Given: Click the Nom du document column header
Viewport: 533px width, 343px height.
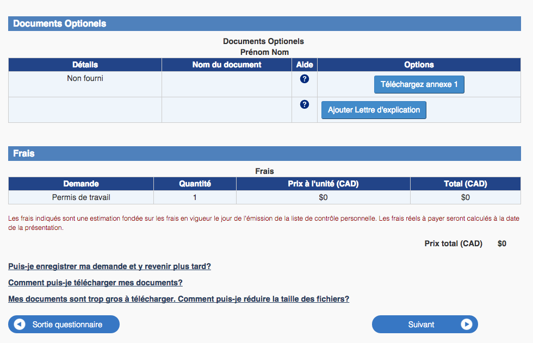Looking at the screenshot, I should pyautogui.click(x=227, y=65).
